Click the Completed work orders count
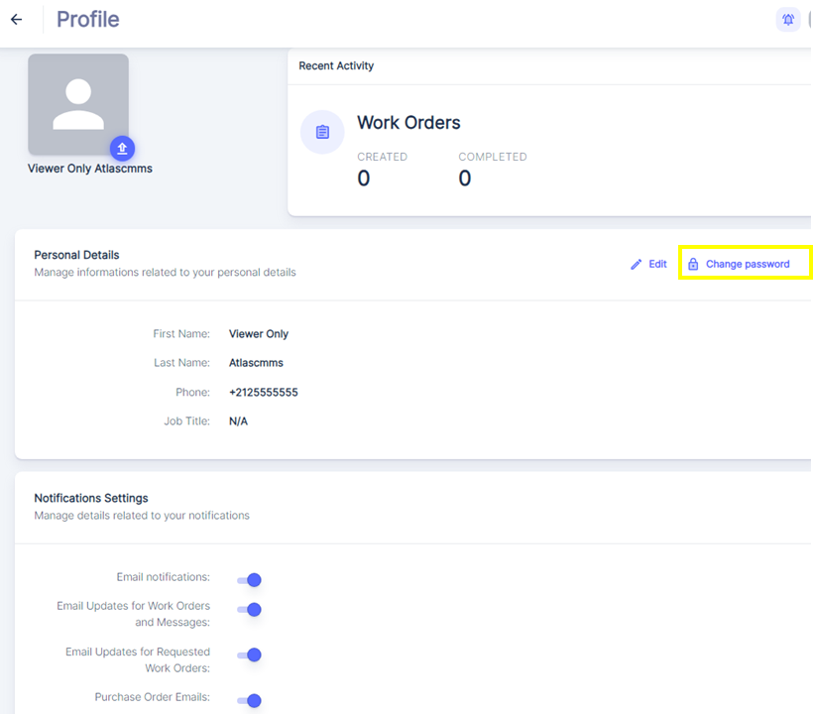 (x=465, y=179)
